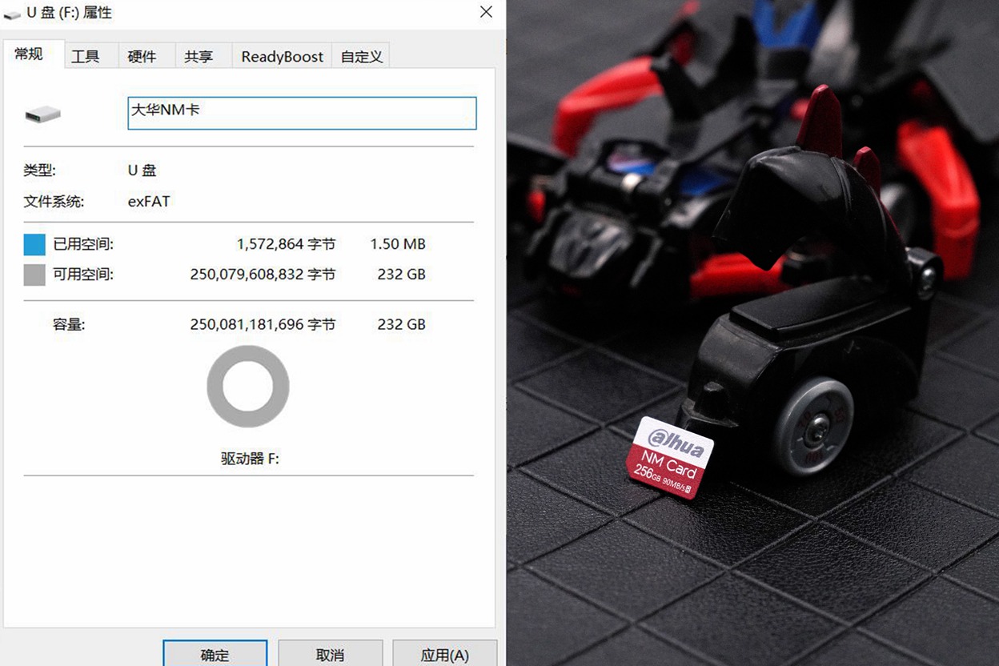Screen dimensions: 999x666
Task: Click the 250,081,181,696 字节 capacity value
Action: [x=263, y=324]
